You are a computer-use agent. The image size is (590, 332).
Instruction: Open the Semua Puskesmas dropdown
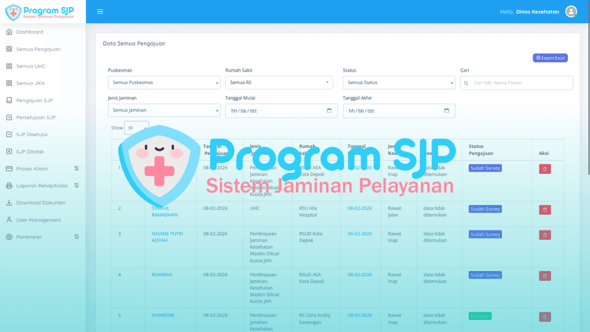164,83
